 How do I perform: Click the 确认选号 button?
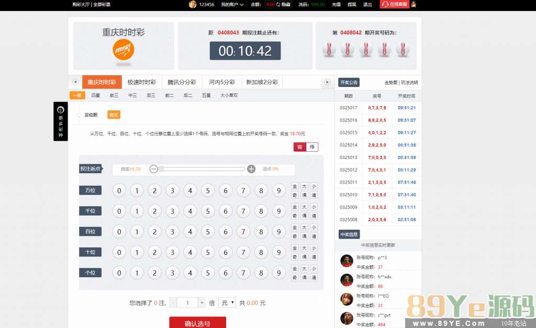point(197,323)
